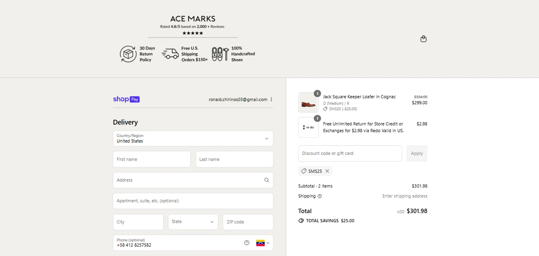Click the TOTAL SAVINGS tag icon
The width and height of the screenshot is (539, 256).
(301, 221)
